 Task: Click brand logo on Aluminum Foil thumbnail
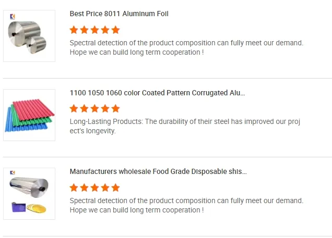[x=13, y=16]
